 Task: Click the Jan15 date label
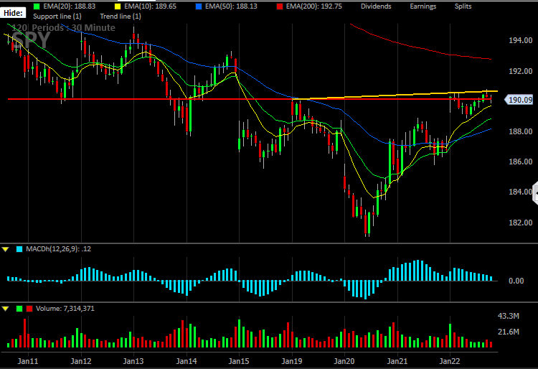pyautogui.click(x=239, y=361)
